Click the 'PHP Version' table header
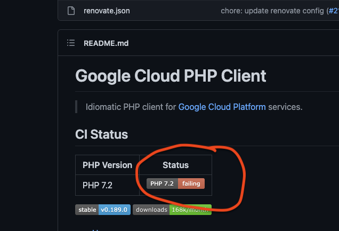The width and height of the screenshot is (339, 231). (107, 165)
